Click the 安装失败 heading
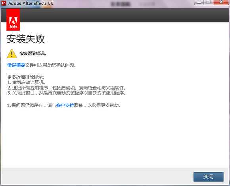Screen dimensions: 230x186 [x=25, y=39]
